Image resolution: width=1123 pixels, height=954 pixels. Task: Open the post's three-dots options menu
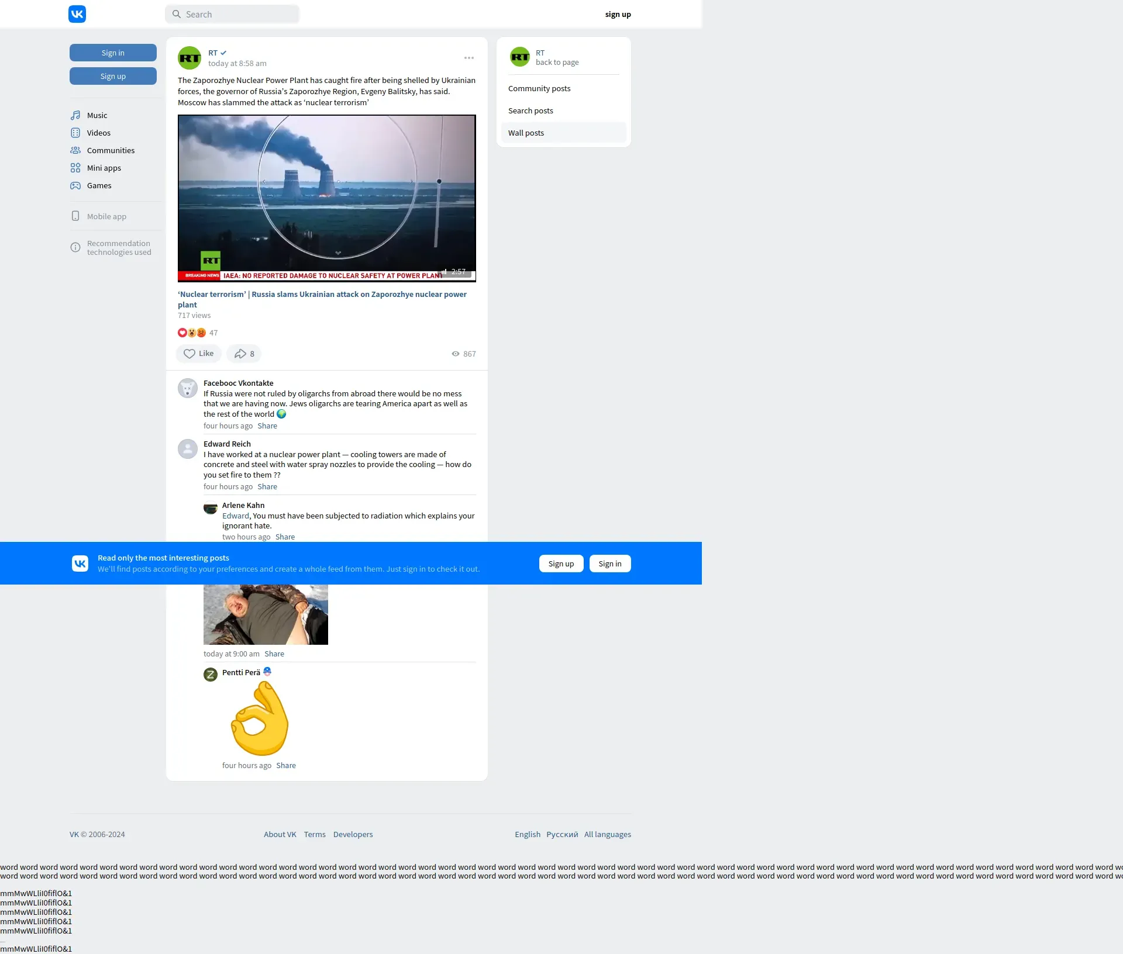(469, 58)
